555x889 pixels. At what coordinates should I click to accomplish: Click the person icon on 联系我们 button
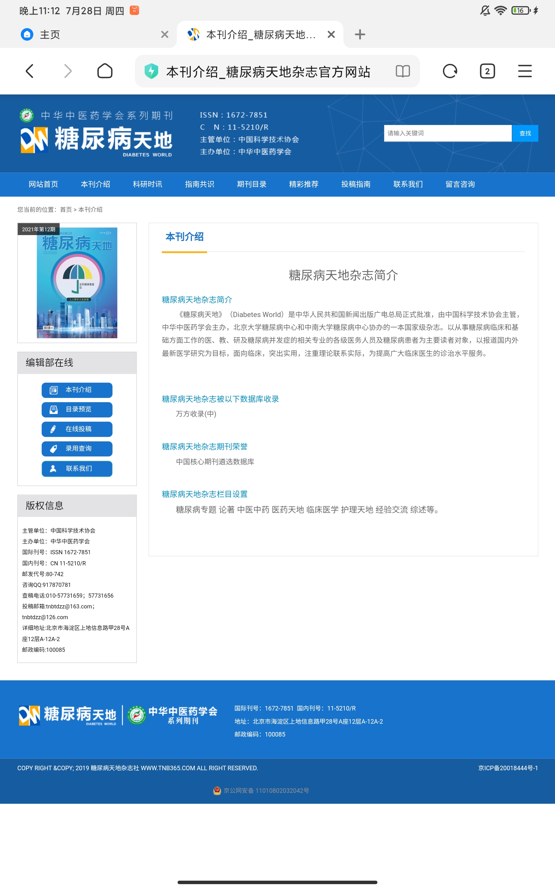[53, 468]
